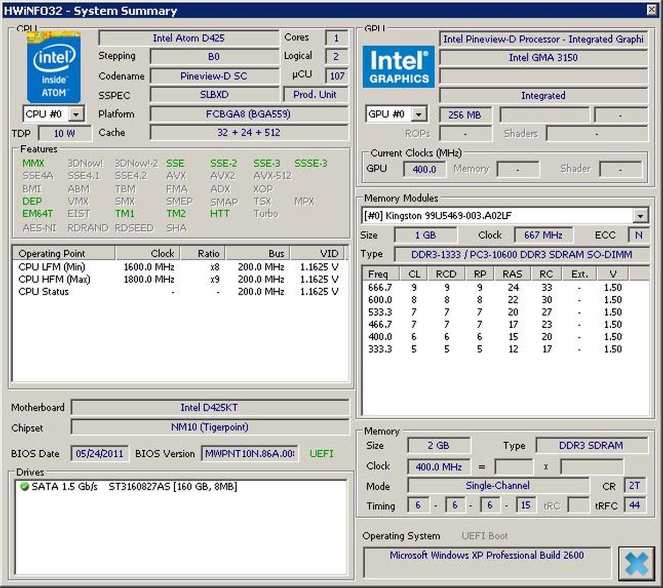Click the tRFC value 44

click(634, 505)
